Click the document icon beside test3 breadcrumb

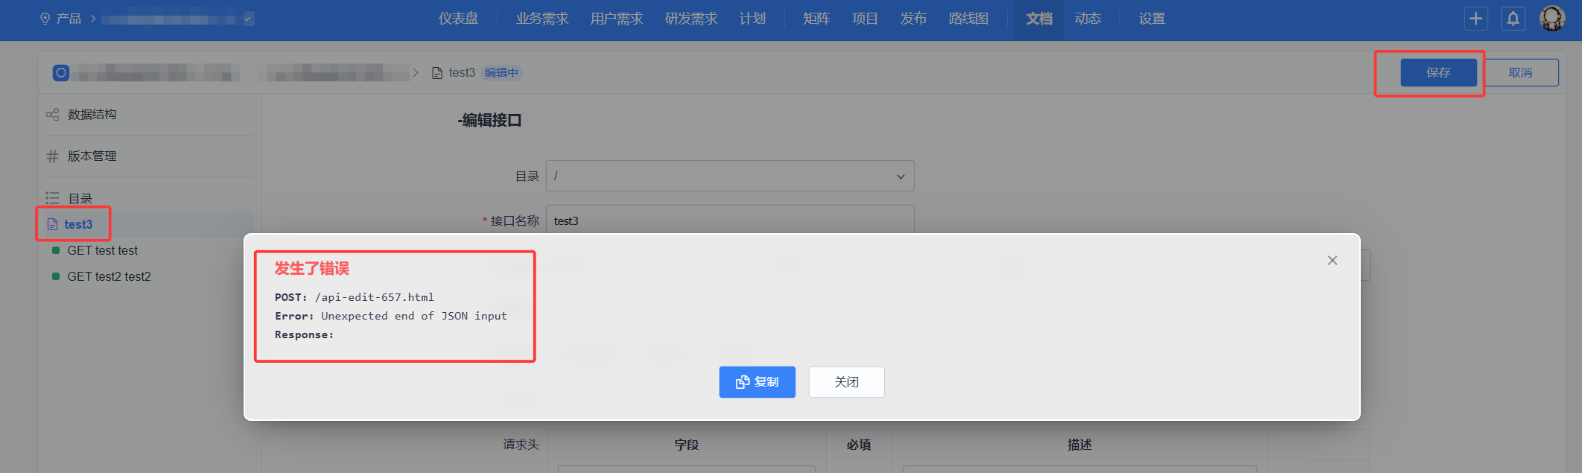(x=437, y=73)
